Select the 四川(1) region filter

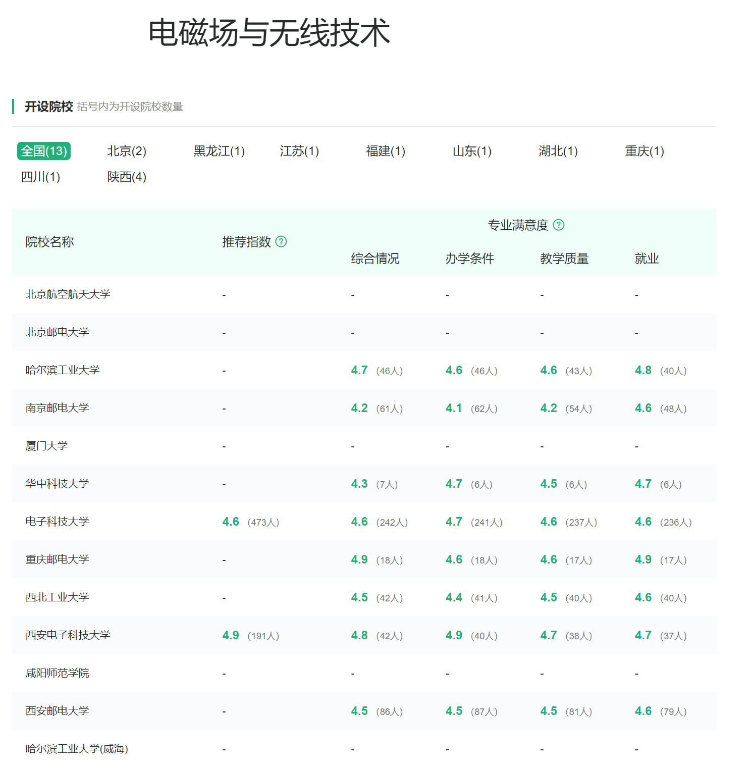40,177
